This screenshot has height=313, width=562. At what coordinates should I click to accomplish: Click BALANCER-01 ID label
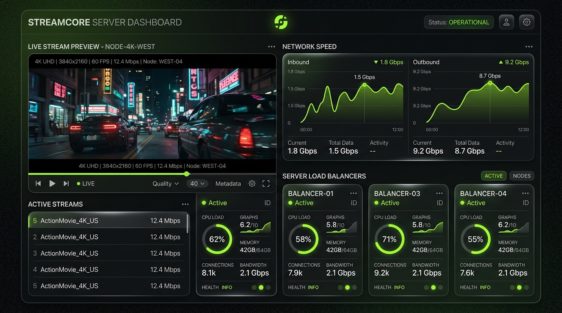(x=354, y=203)
